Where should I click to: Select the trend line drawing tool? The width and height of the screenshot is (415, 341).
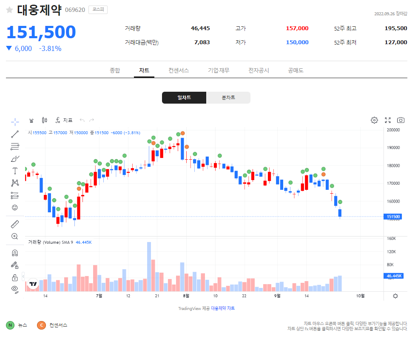[x=15, y=134]
